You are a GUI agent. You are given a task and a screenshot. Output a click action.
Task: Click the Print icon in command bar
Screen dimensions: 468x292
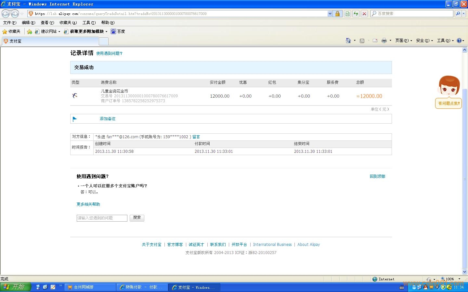[384, 41]
